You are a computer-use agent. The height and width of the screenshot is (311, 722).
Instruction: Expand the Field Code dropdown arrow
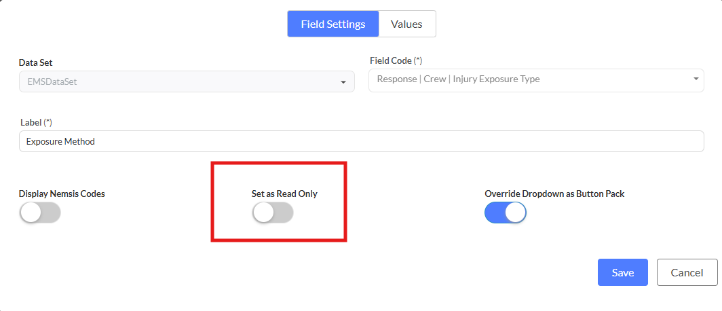[x=696, y=79]
